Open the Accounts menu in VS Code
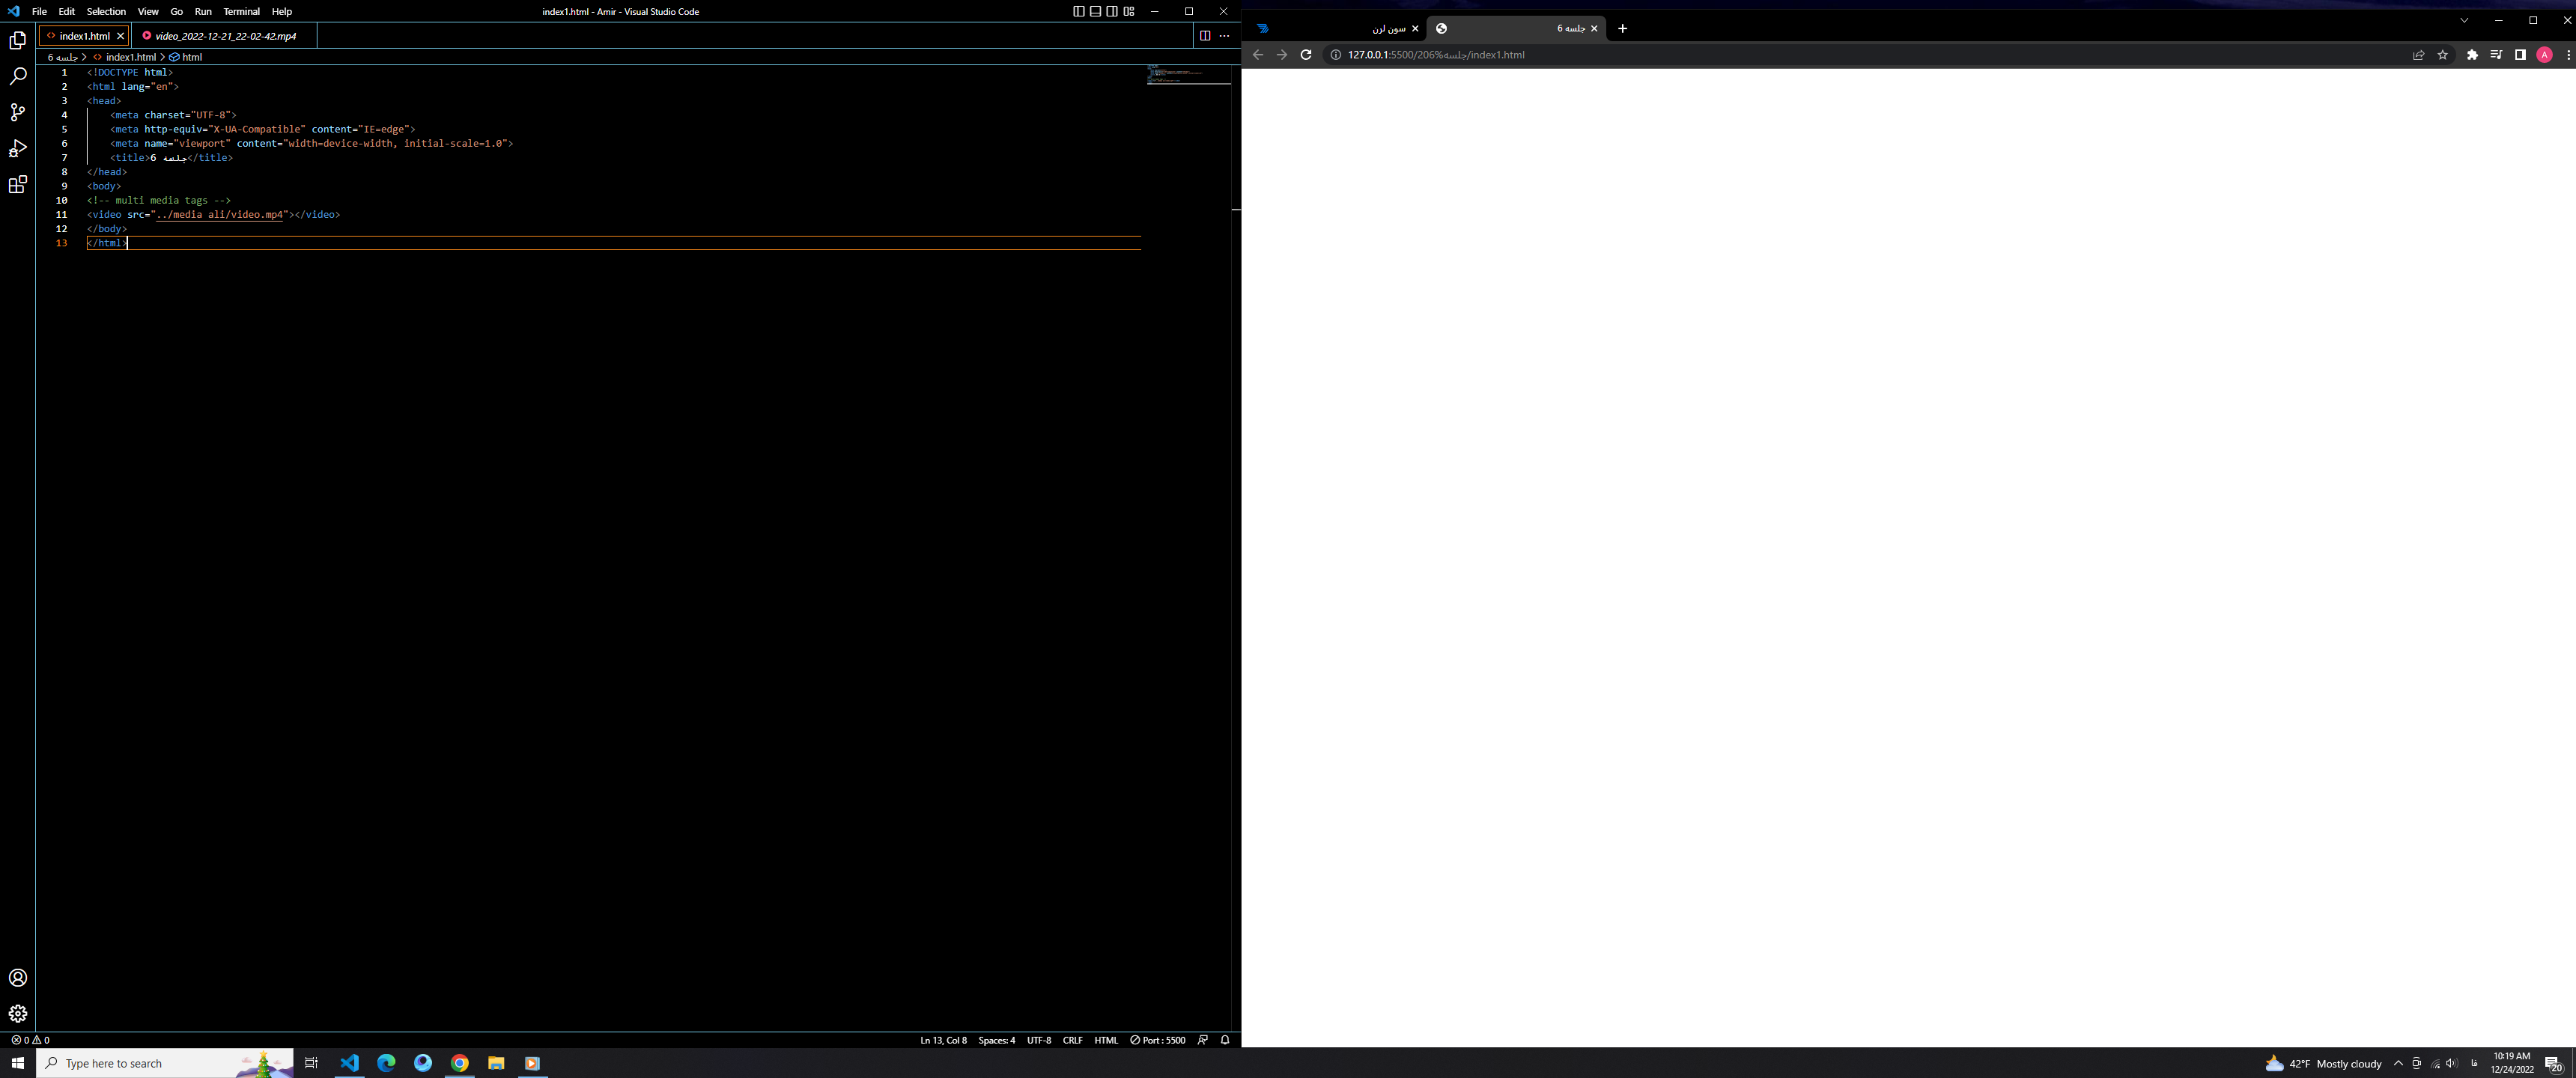2576x1078 pixels. 18,978
